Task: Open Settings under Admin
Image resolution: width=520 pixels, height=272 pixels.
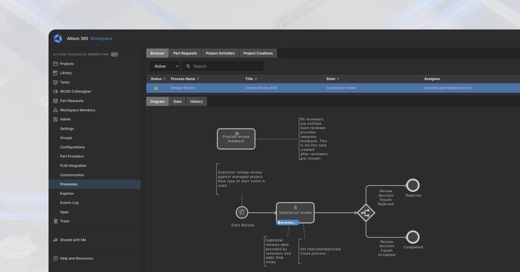Action: coord(67,129)
